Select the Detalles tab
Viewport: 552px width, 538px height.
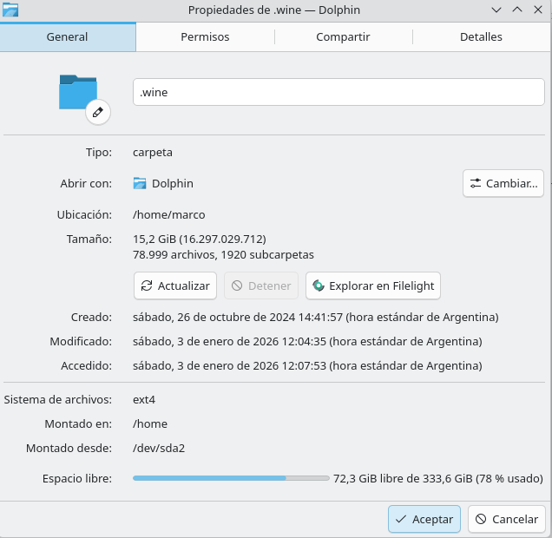coord(481,37)
